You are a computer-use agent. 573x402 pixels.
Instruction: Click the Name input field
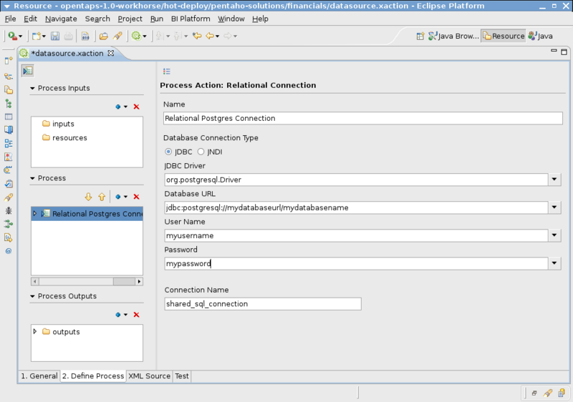363,118
